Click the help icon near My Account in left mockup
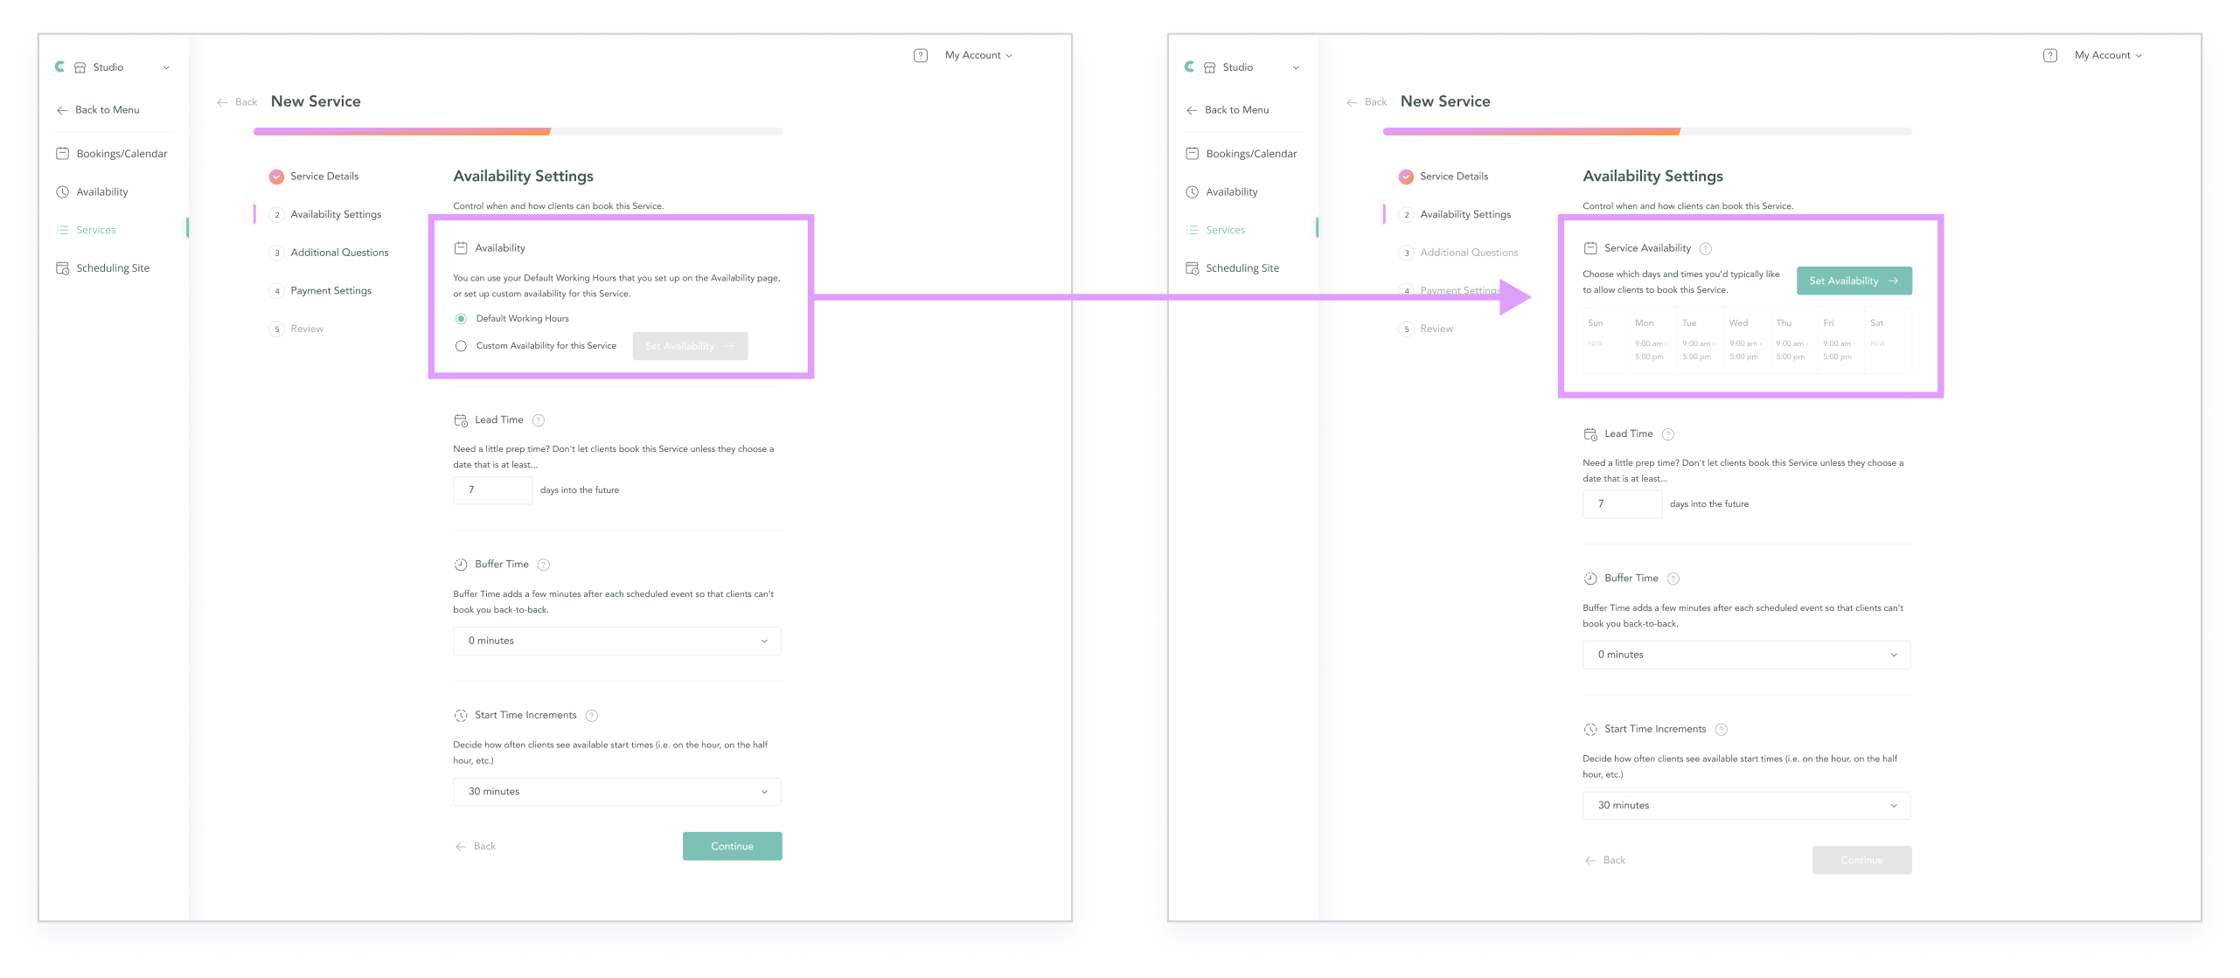The width and height of the screenshot is (2240, 978). point(920,55)
